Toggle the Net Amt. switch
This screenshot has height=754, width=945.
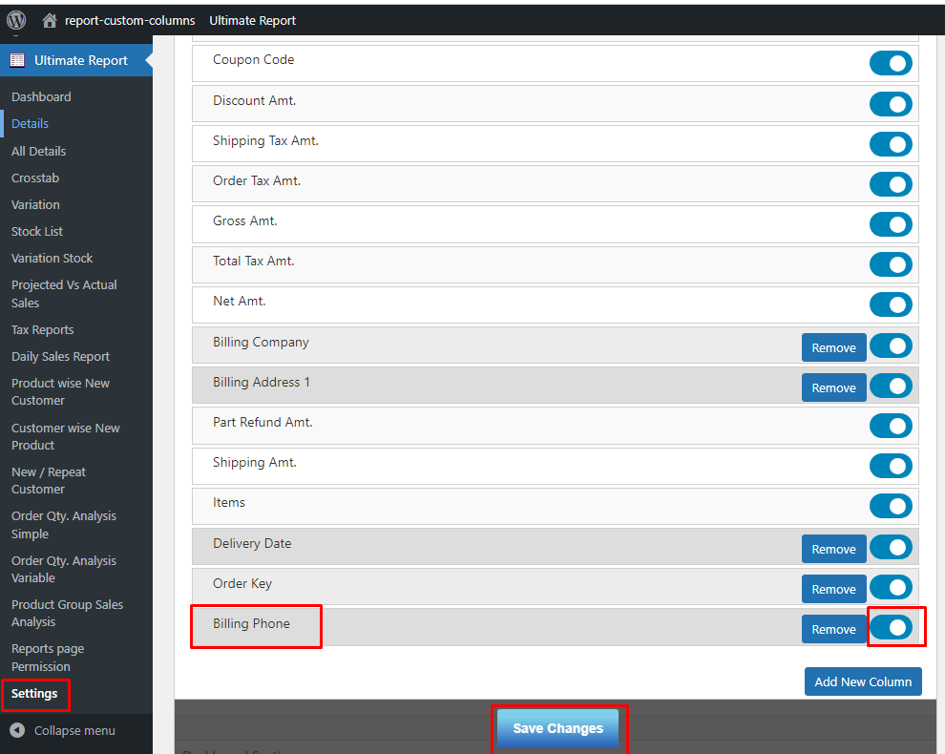[x=891, y=305]
